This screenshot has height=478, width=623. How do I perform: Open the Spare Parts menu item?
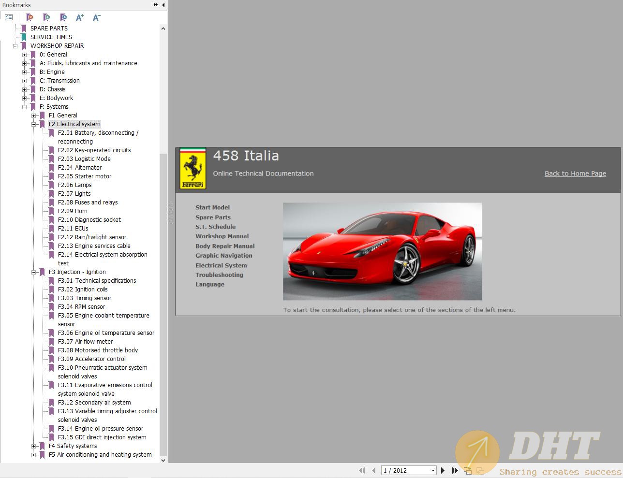coord(213,217)
